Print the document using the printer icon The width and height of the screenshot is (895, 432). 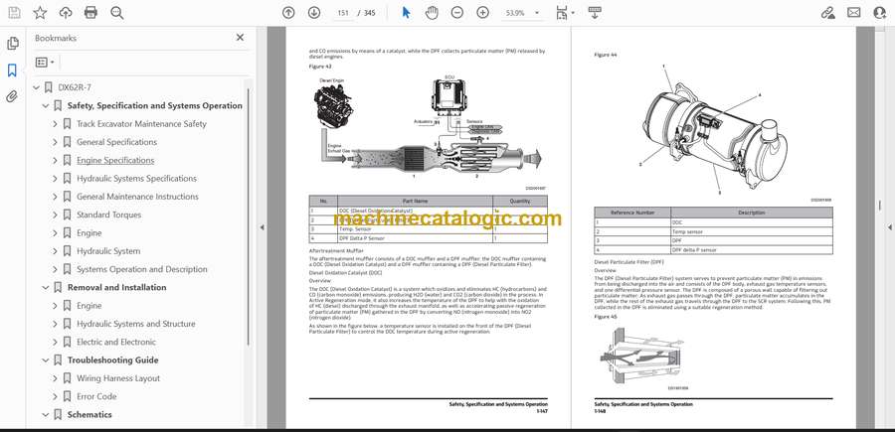90,13
